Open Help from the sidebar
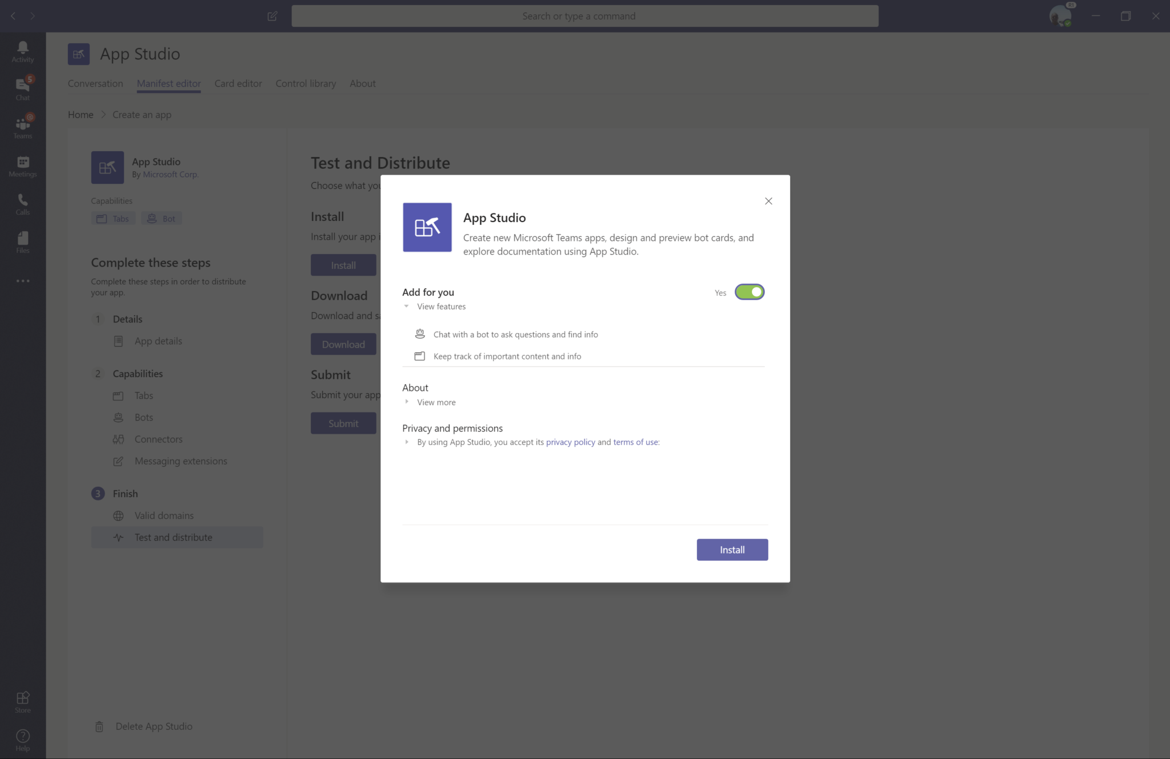 tap(22, 738)
